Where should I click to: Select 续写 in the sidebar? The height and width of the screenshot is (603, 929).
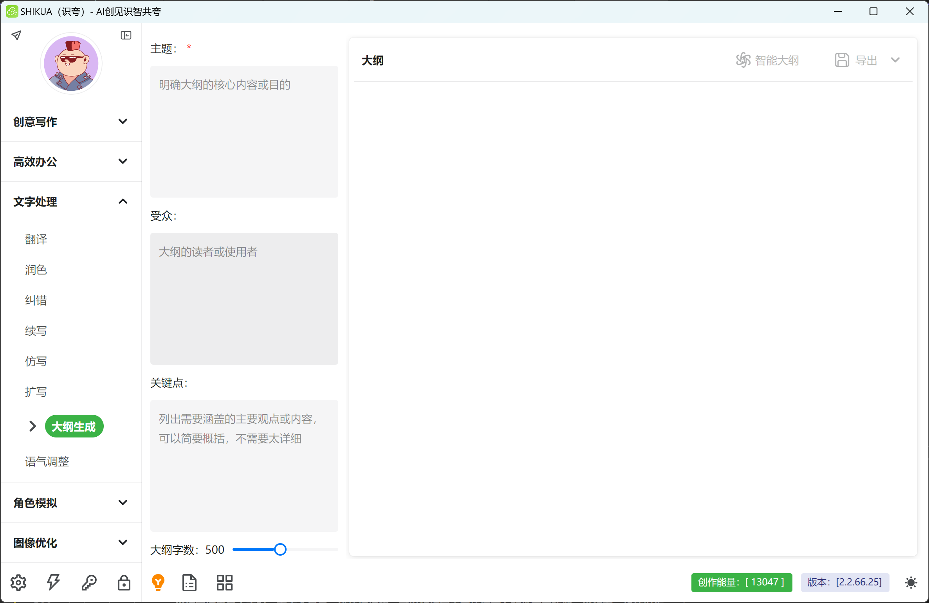(36, 331)
